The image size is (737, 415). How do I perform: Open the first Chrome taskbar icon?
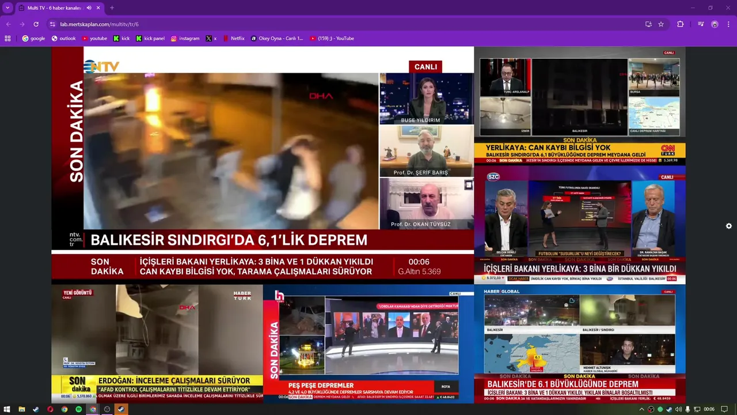(x=64, y=409)
